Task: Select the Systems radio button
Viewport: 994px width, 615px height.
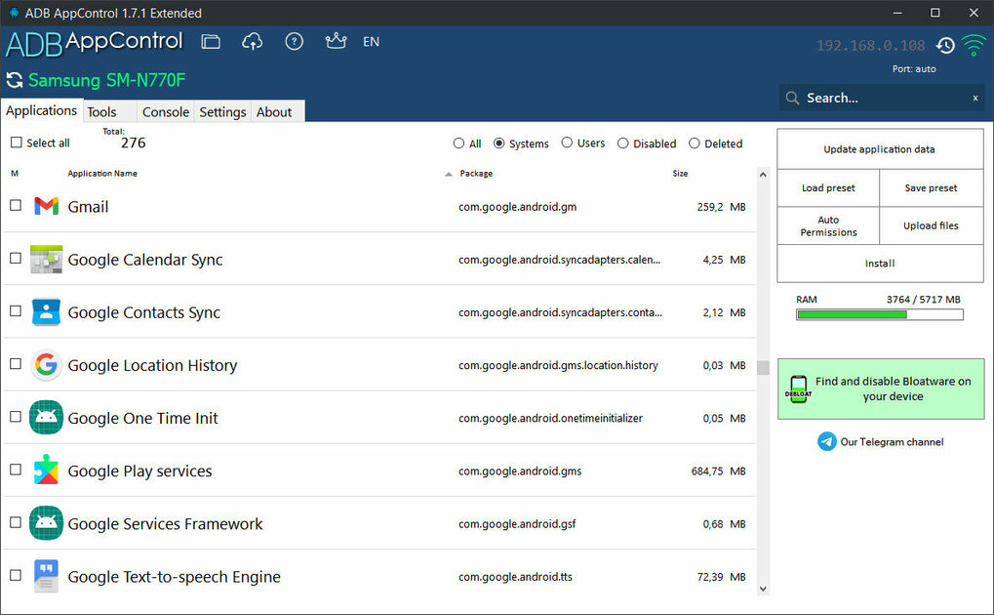Action: tap(498, 143)
